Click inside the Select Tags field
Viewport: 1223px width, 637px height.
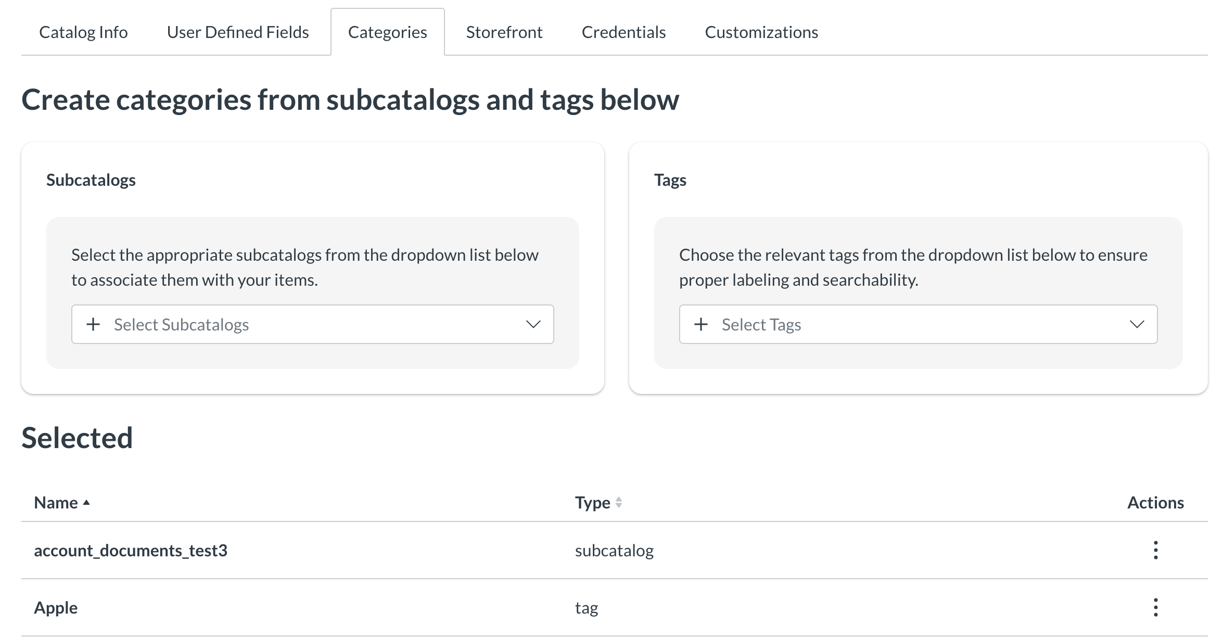click(918, 324)
